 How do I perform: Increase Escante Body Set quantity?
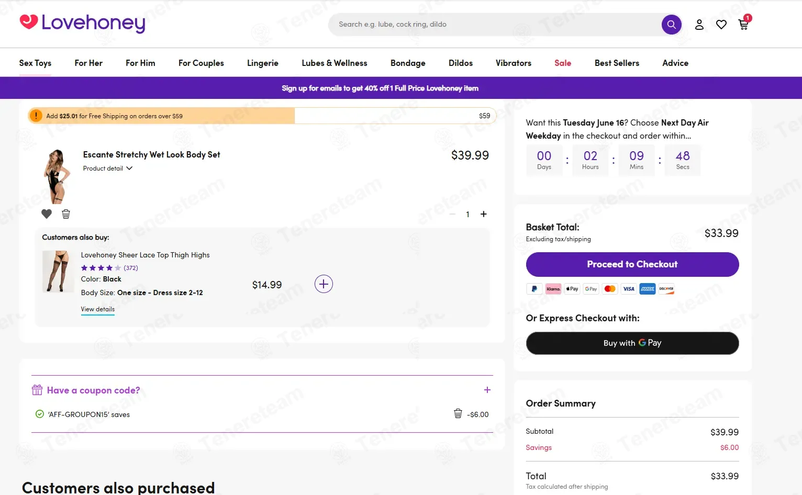point(484,214)
